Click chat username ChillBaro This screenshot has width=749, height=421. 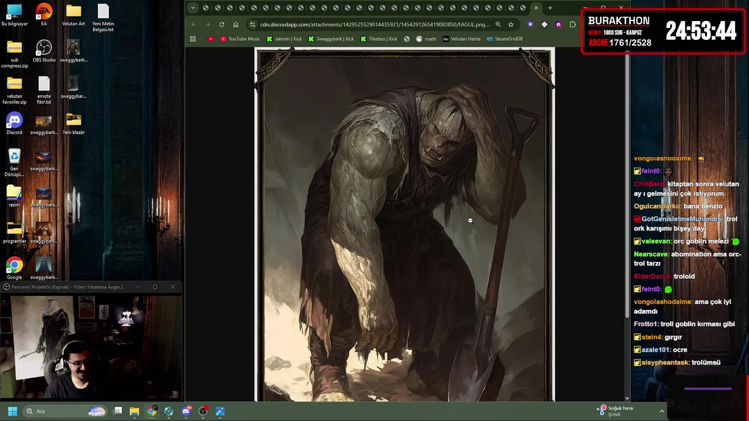tap(649, 184)
